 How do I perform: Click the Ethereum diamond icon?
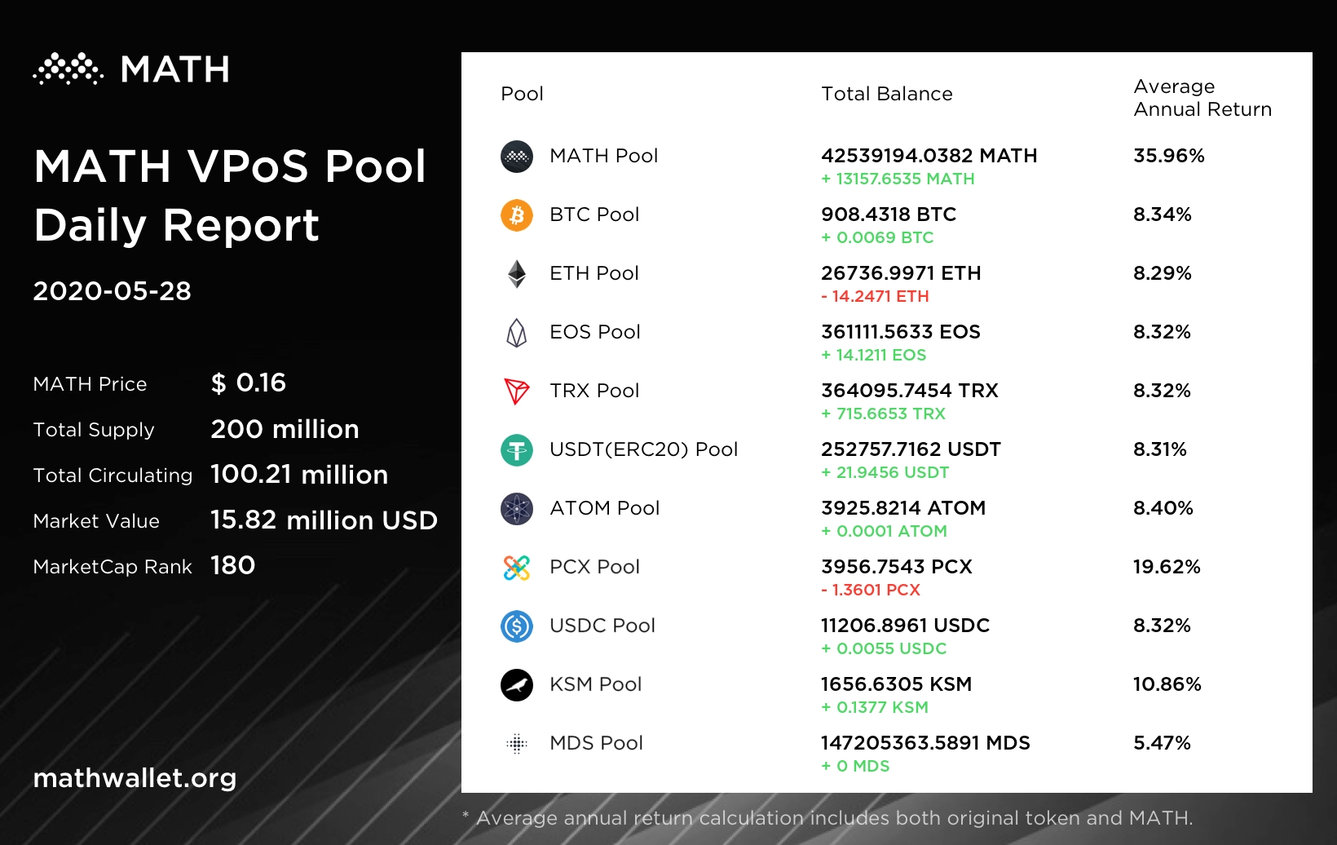coord(517,274)
